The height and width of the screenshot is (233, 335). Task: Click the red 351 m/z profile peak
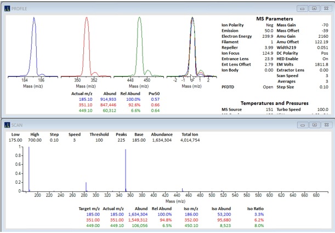click(x=87, y=47)
